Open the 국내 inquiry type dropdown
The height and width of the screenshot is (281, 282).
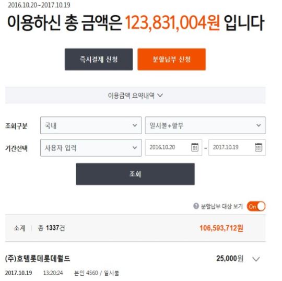[91, 125]
